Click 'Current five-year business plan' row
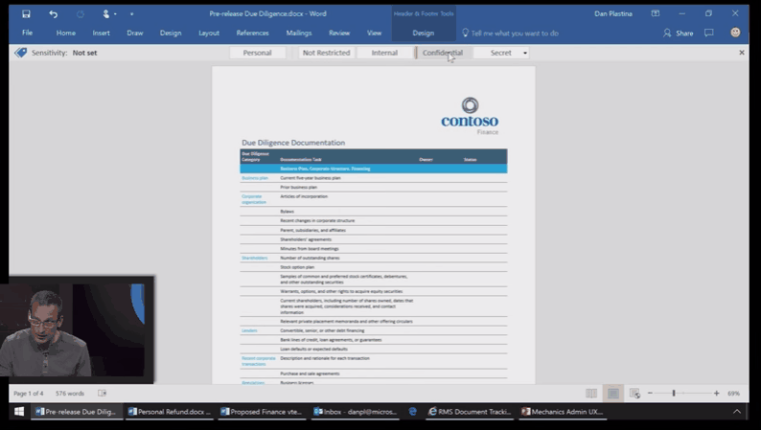Screen dimensions: 761x430 [x=373, y=178]
